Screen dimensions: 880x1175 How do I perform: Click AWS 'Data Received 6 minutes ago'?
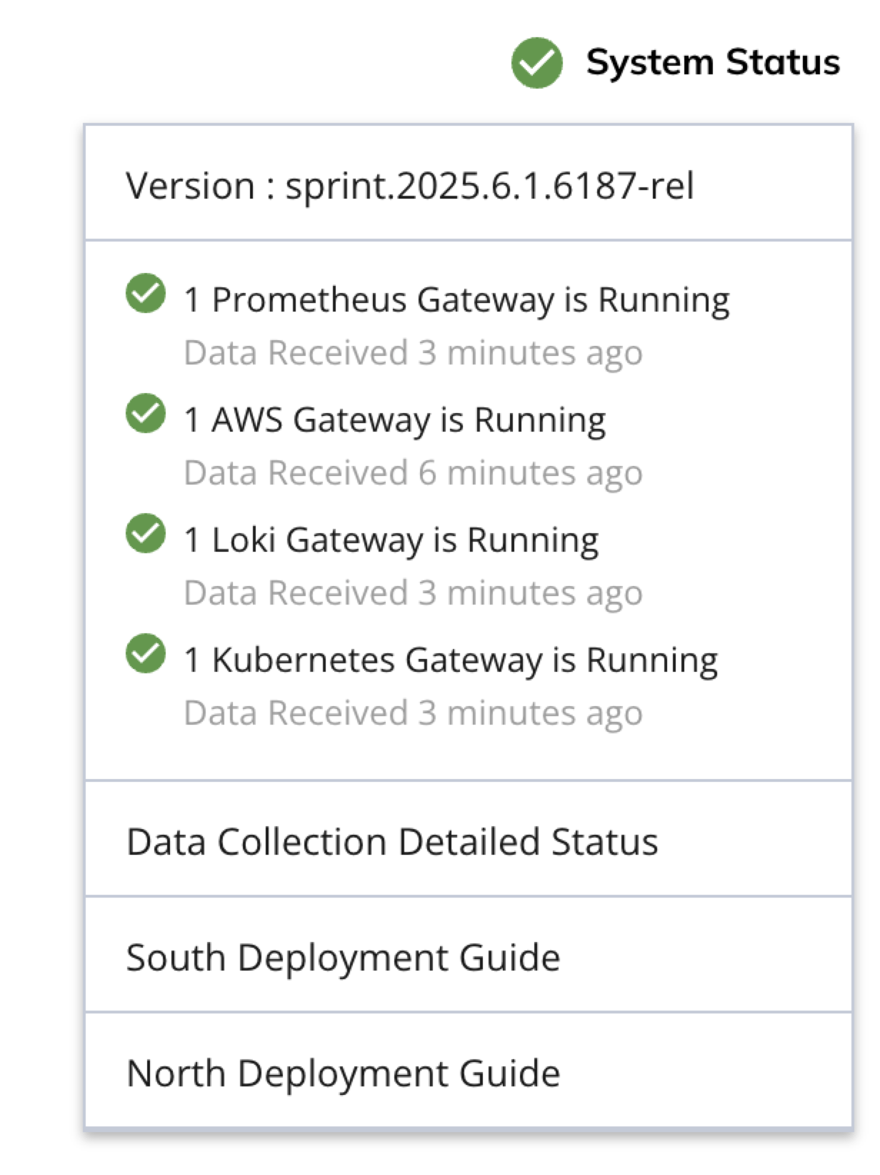414,473
